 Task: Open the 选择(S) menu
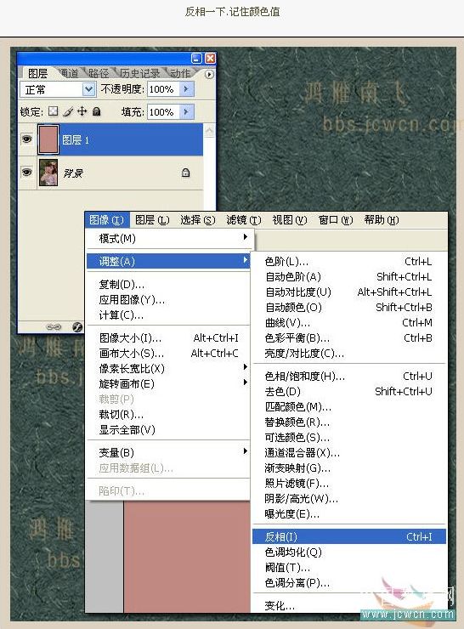[x=198, y=220]
